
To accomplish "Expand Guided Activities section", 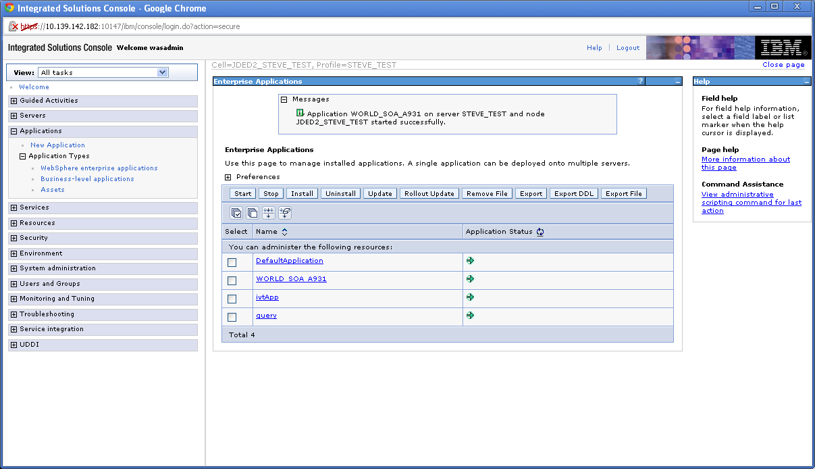I will tap(14, 101).
